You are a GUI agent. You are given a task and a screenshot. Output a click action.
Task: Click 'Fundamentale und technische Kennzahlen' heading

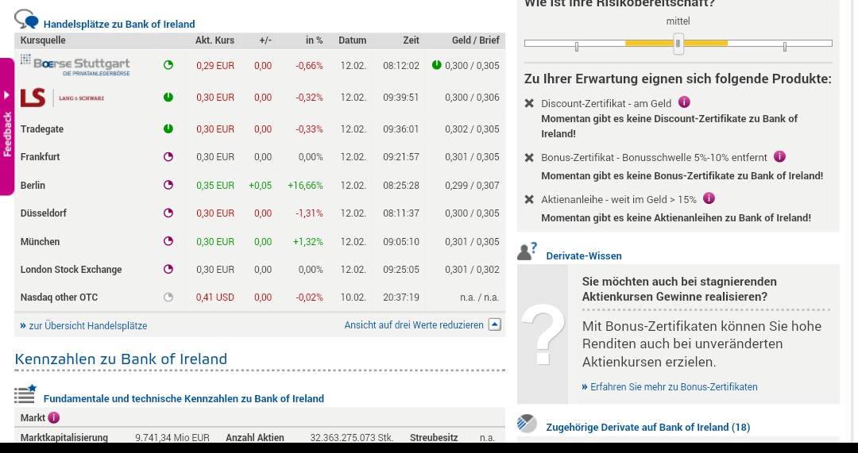pos(184,399)
